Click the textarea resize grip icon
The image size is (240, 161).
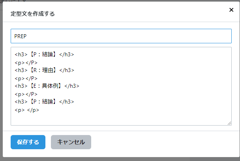[x=229, y=123]
